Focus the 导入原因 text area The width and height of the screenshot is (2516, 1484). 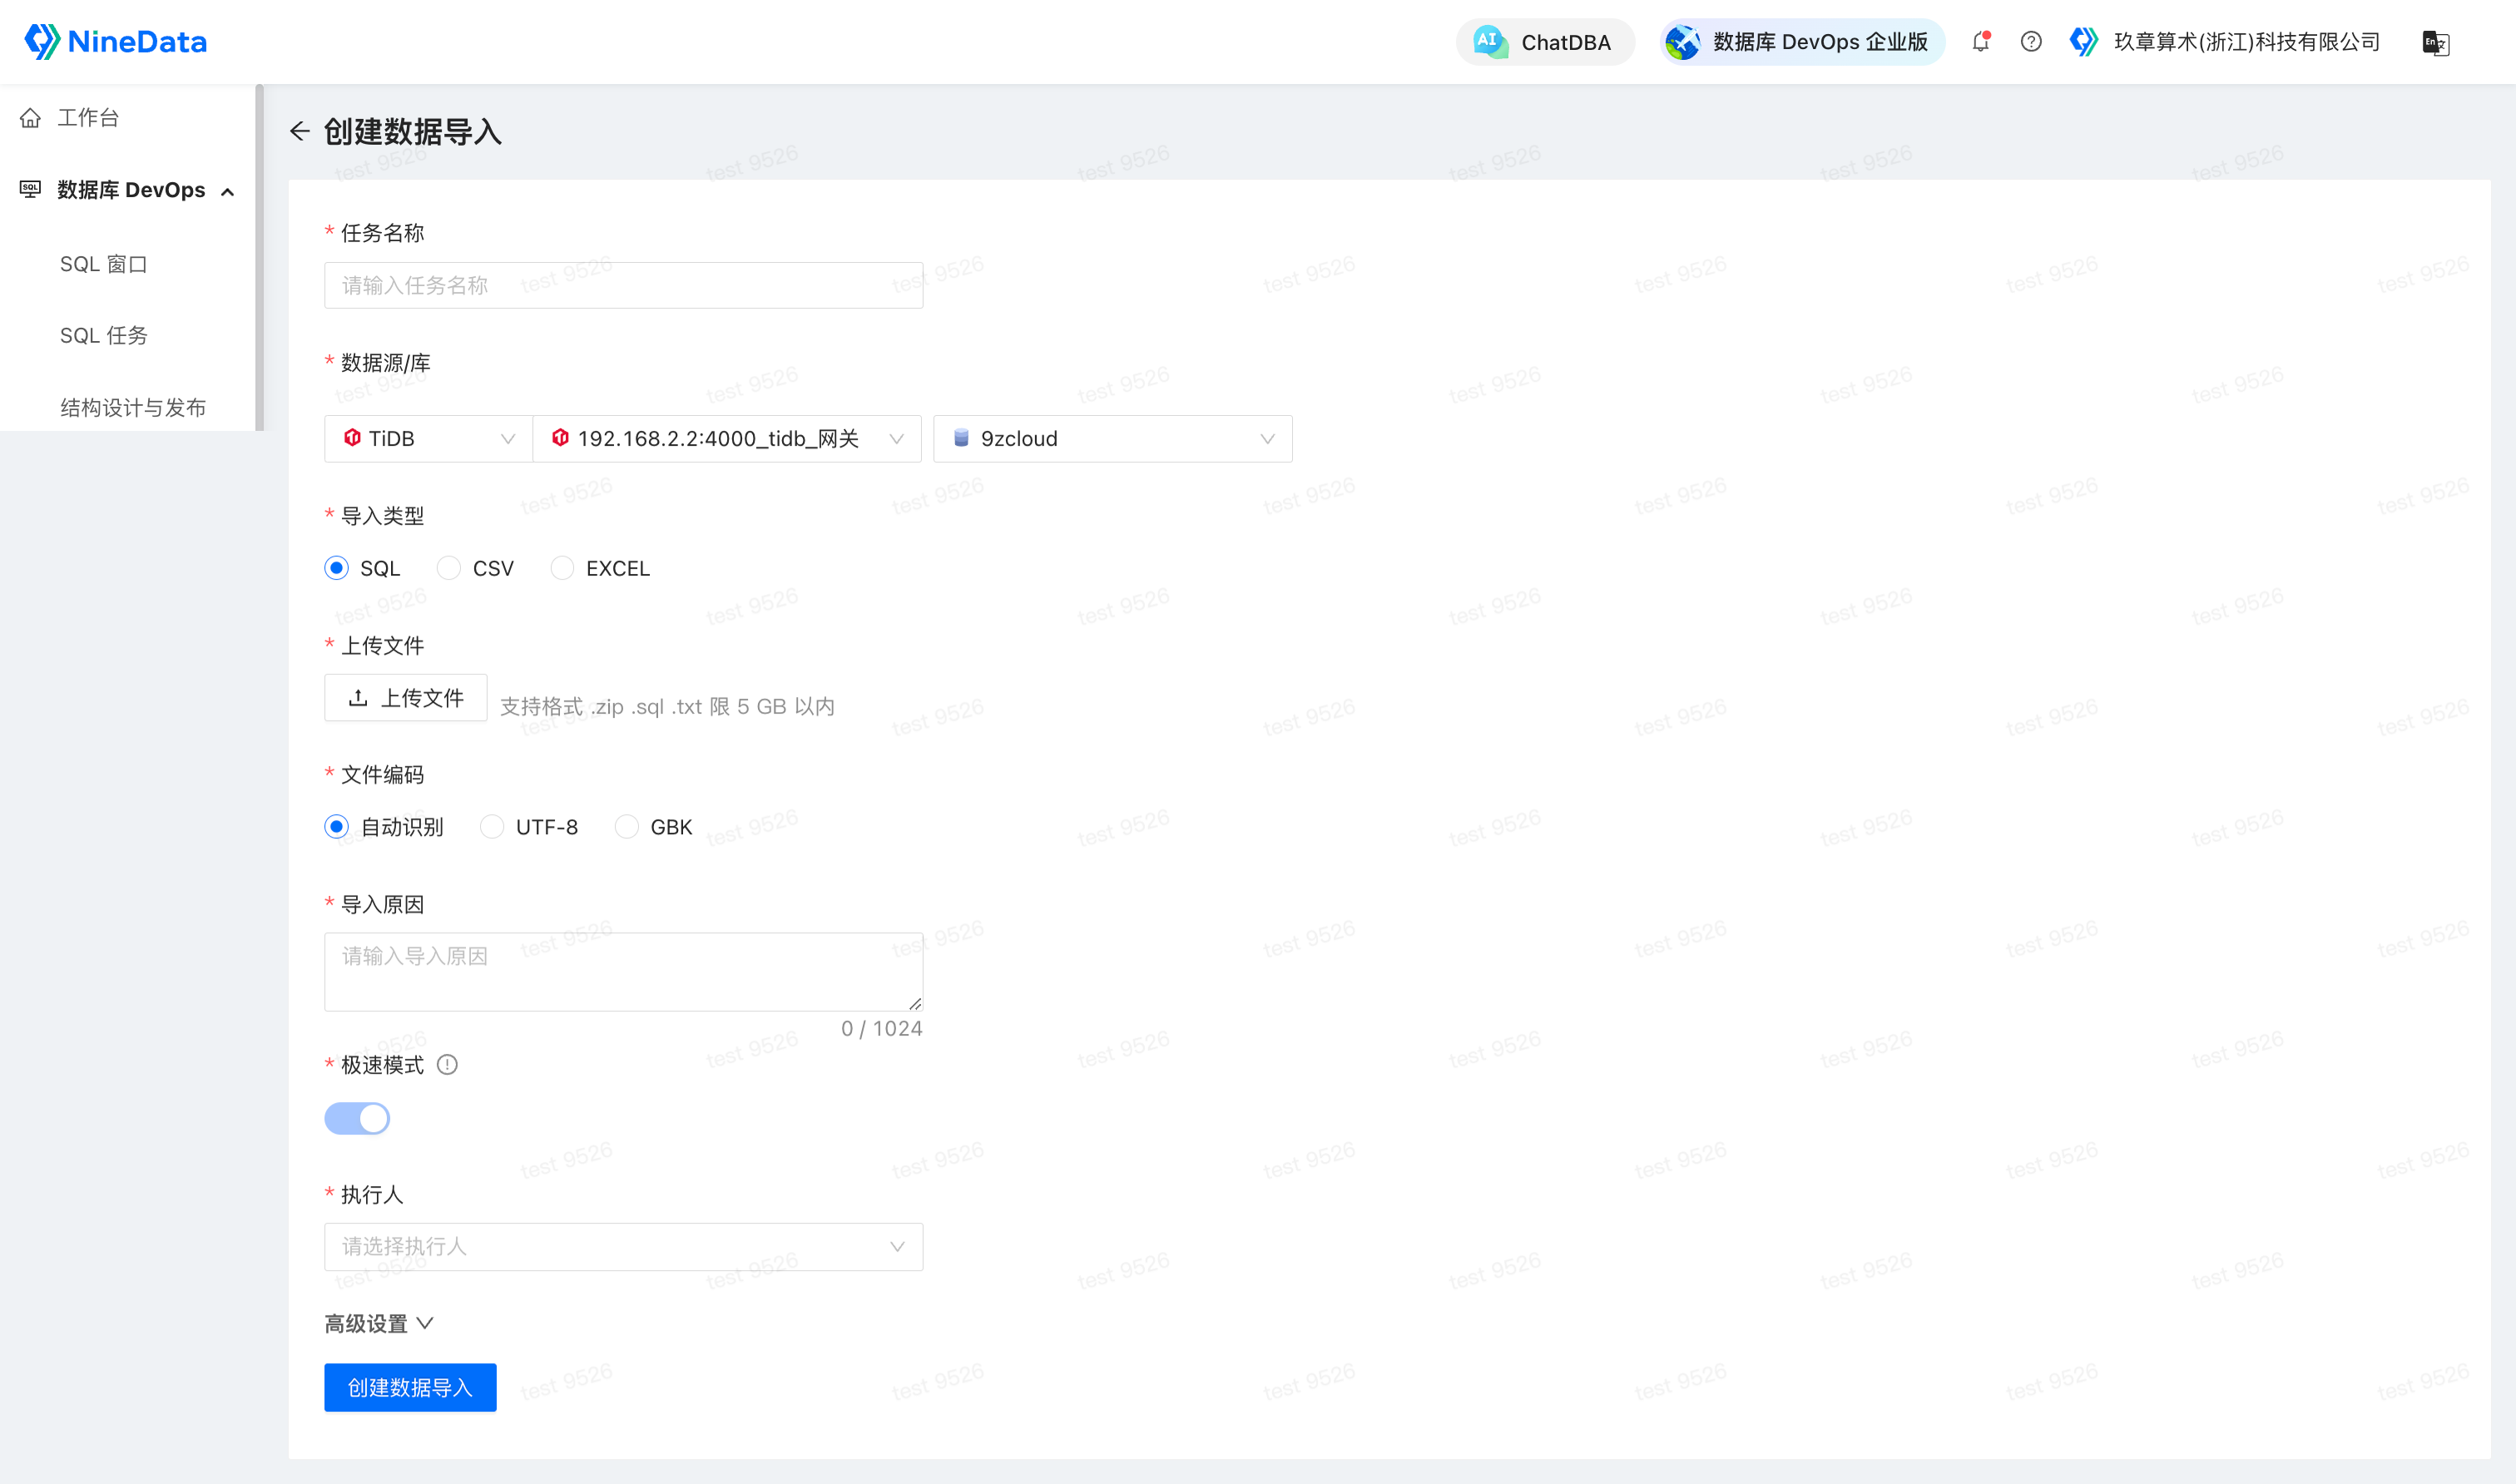[623, 972]
